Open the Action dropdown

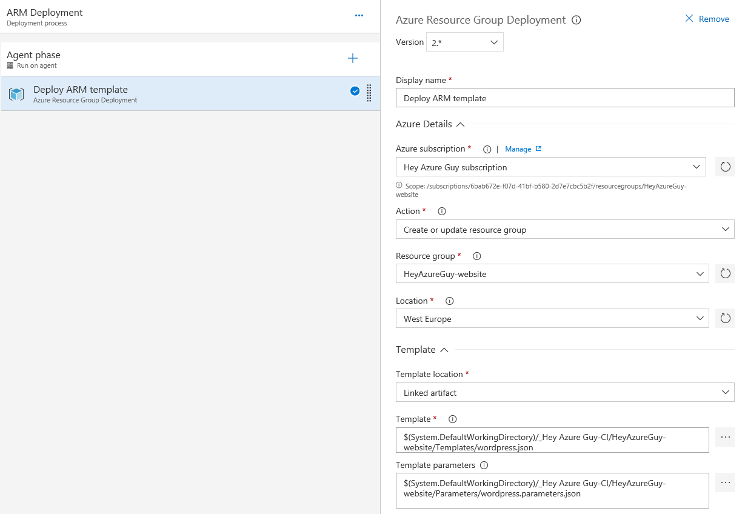point(565,229)
